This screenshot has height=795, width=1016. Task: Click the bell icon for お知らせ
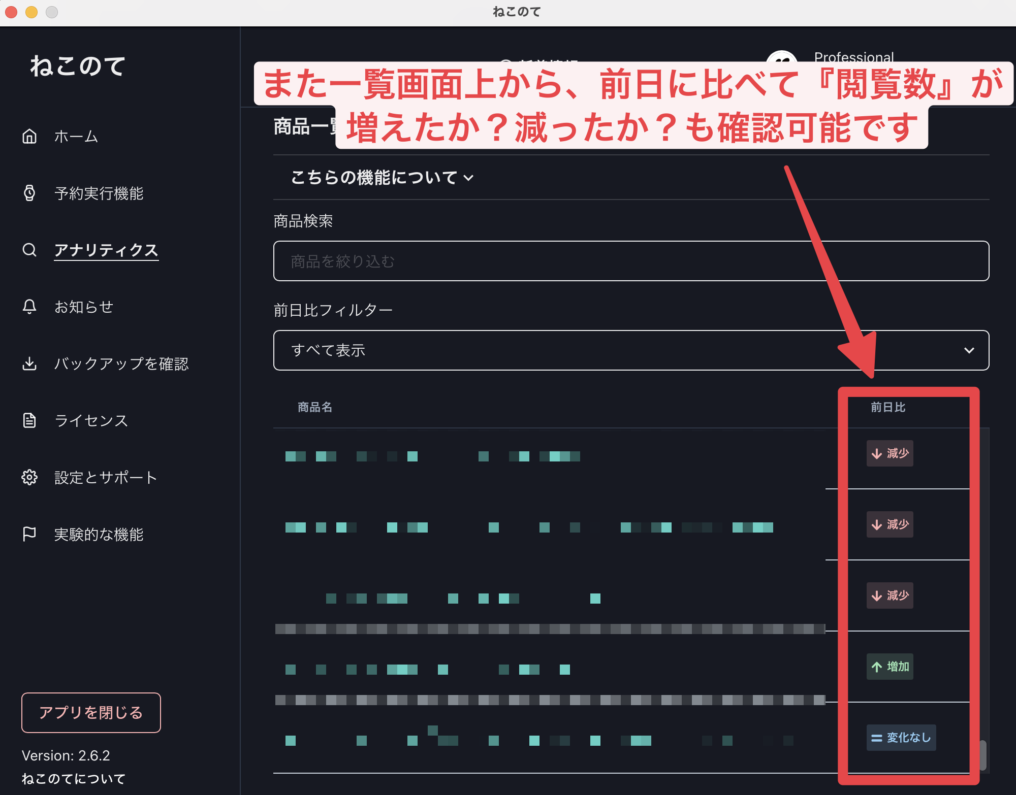pos(29,307)
